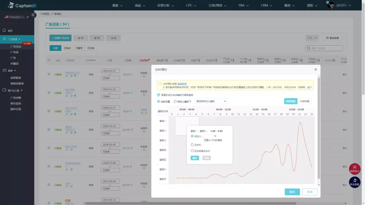
Task: Click the 关闭 button in dialog
Action: pos(310,192)
